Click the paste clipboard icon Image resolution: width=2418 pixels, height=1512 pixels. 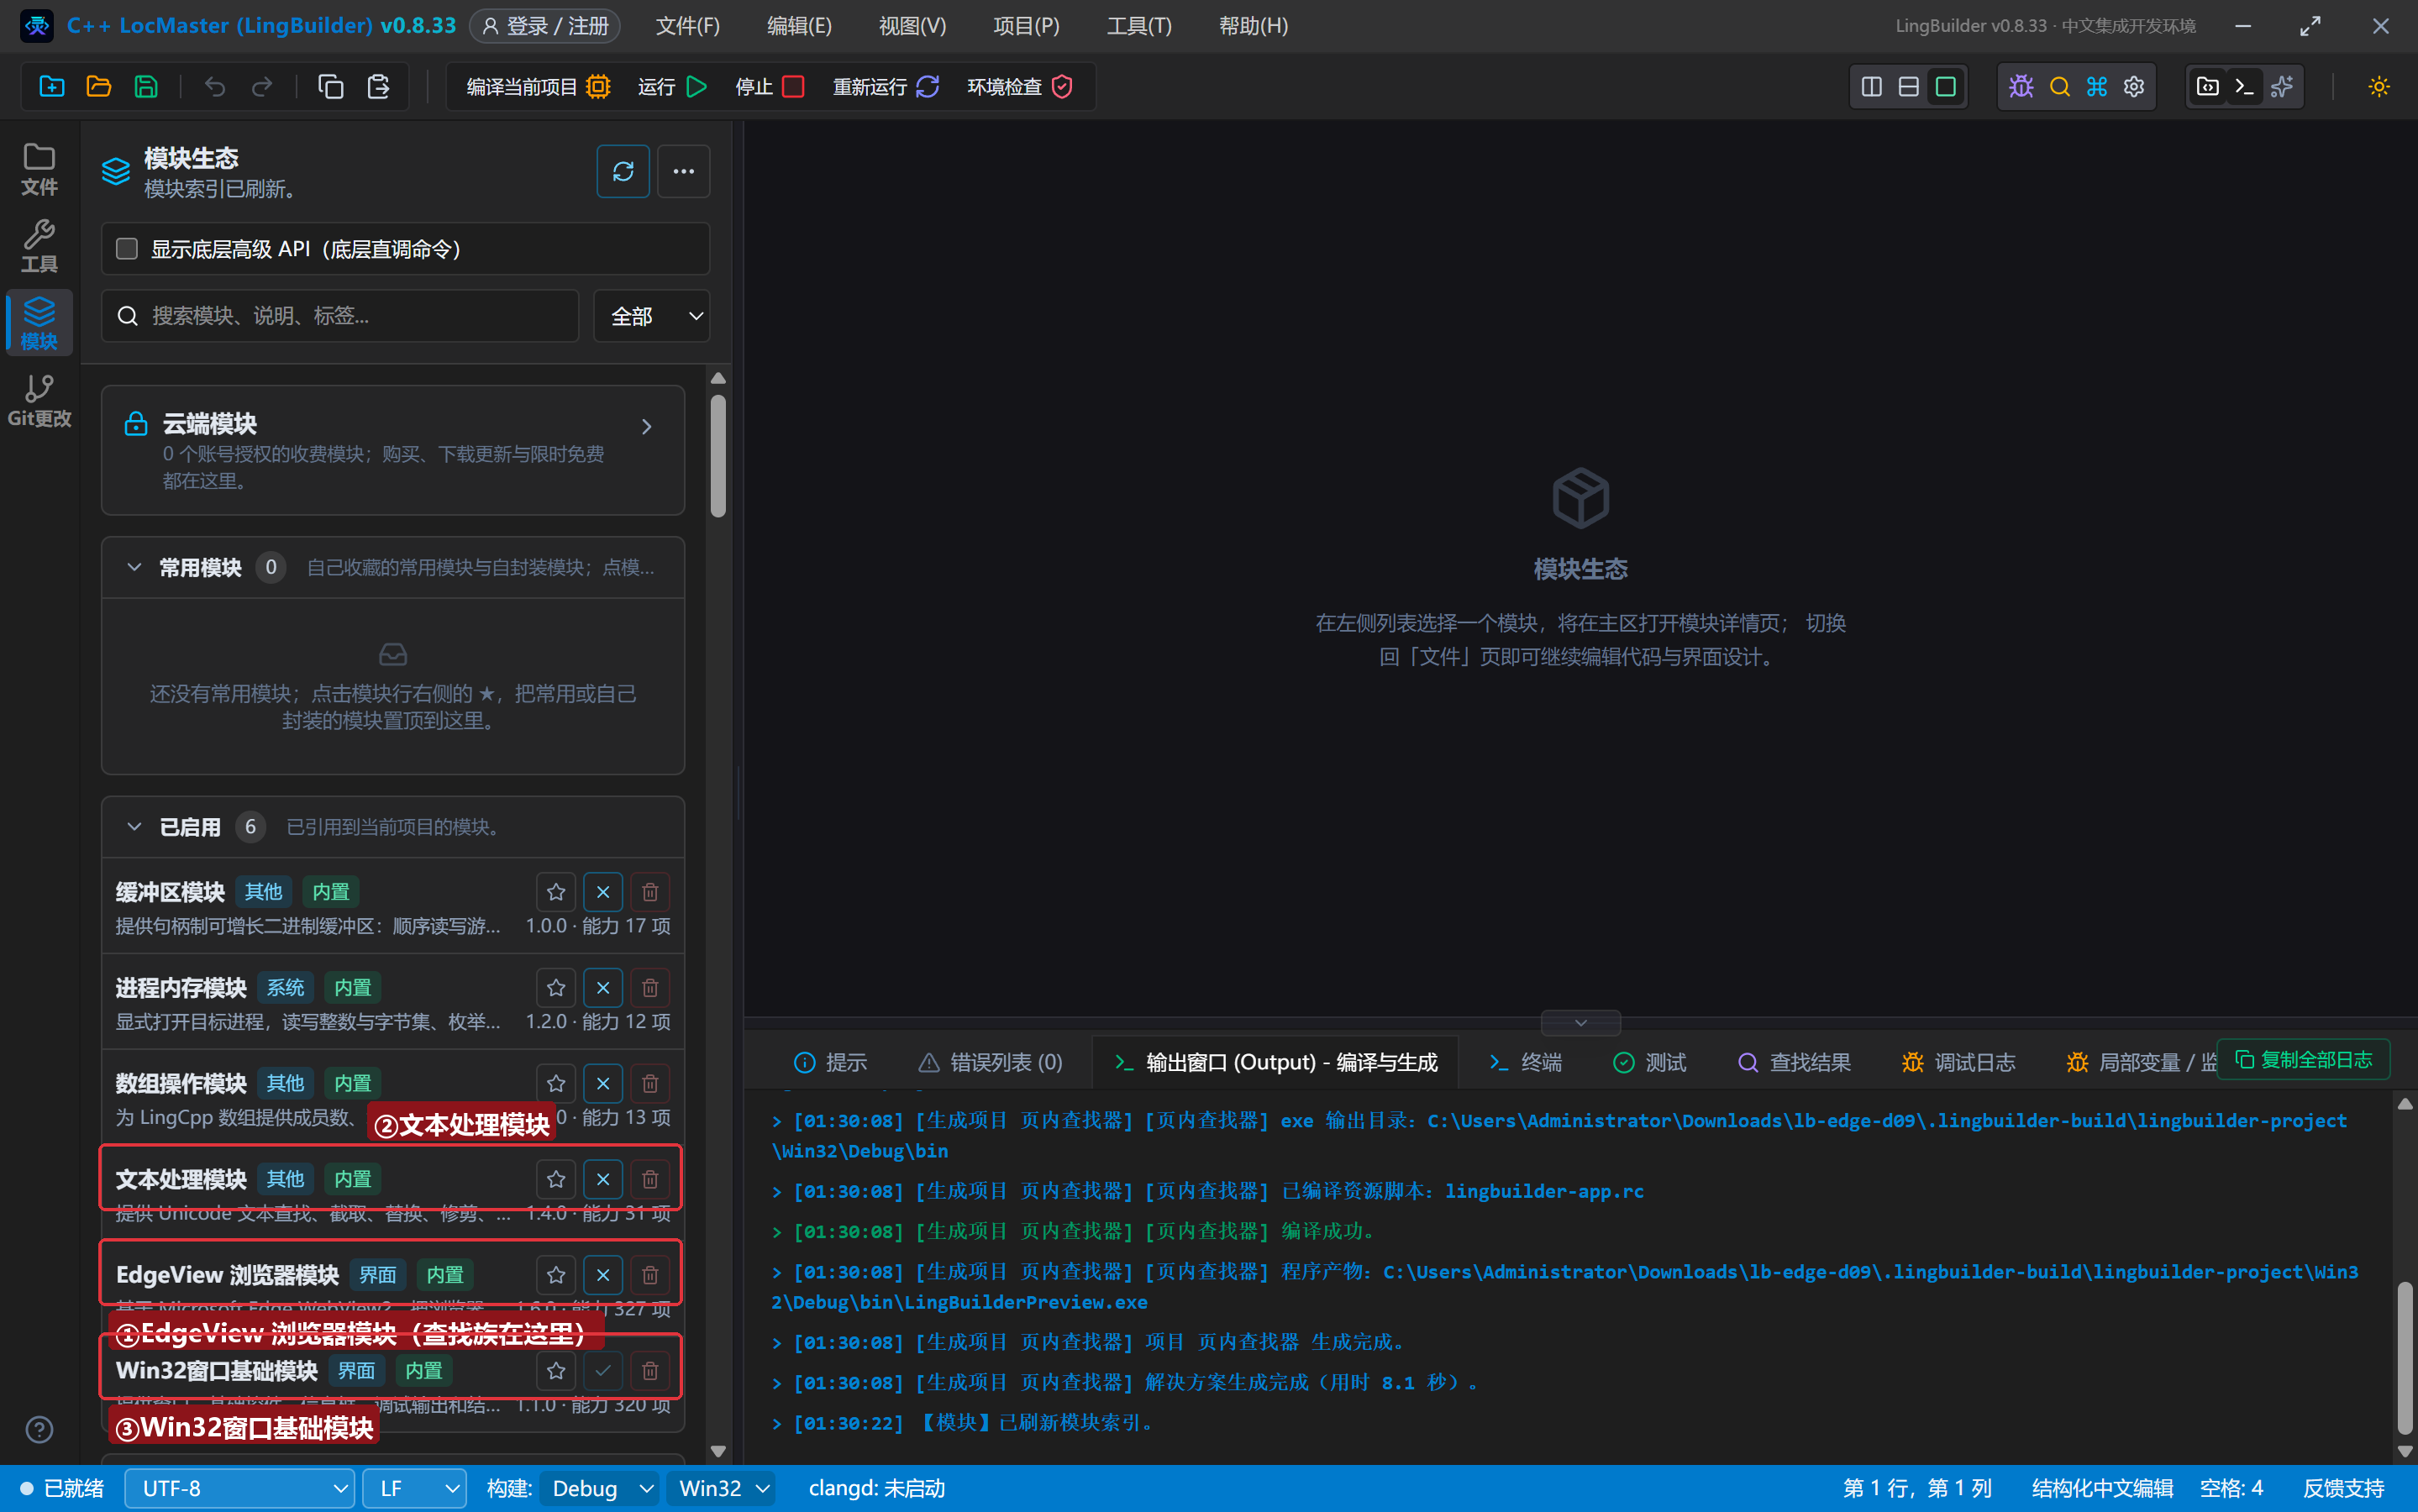(378, 87)
